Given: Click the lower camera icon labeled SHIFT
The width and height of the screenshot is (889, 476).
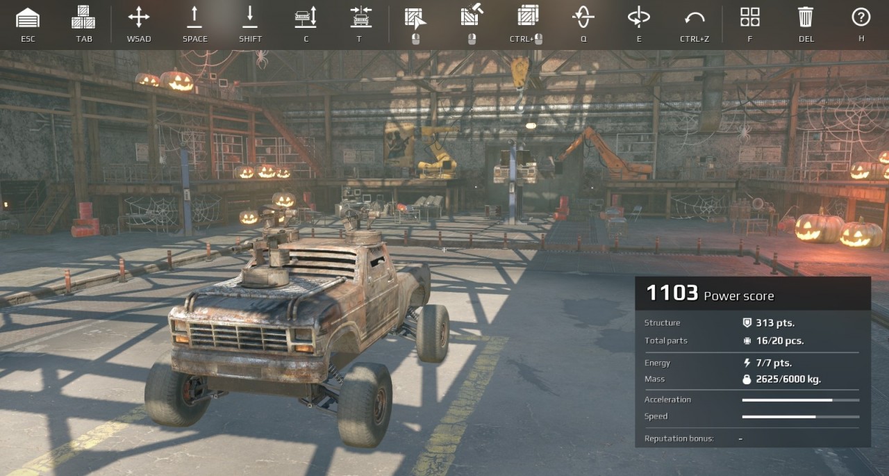Looking at the screenshot, I should pyautogui.click(x=250, y=17).
